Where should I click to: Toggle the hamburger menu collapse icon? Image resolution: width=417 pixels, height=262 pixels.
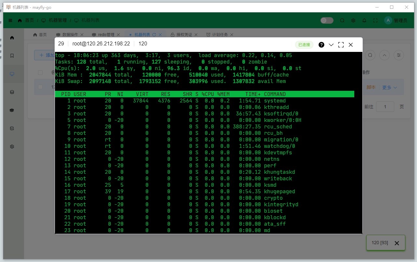(x=10, y=20)
